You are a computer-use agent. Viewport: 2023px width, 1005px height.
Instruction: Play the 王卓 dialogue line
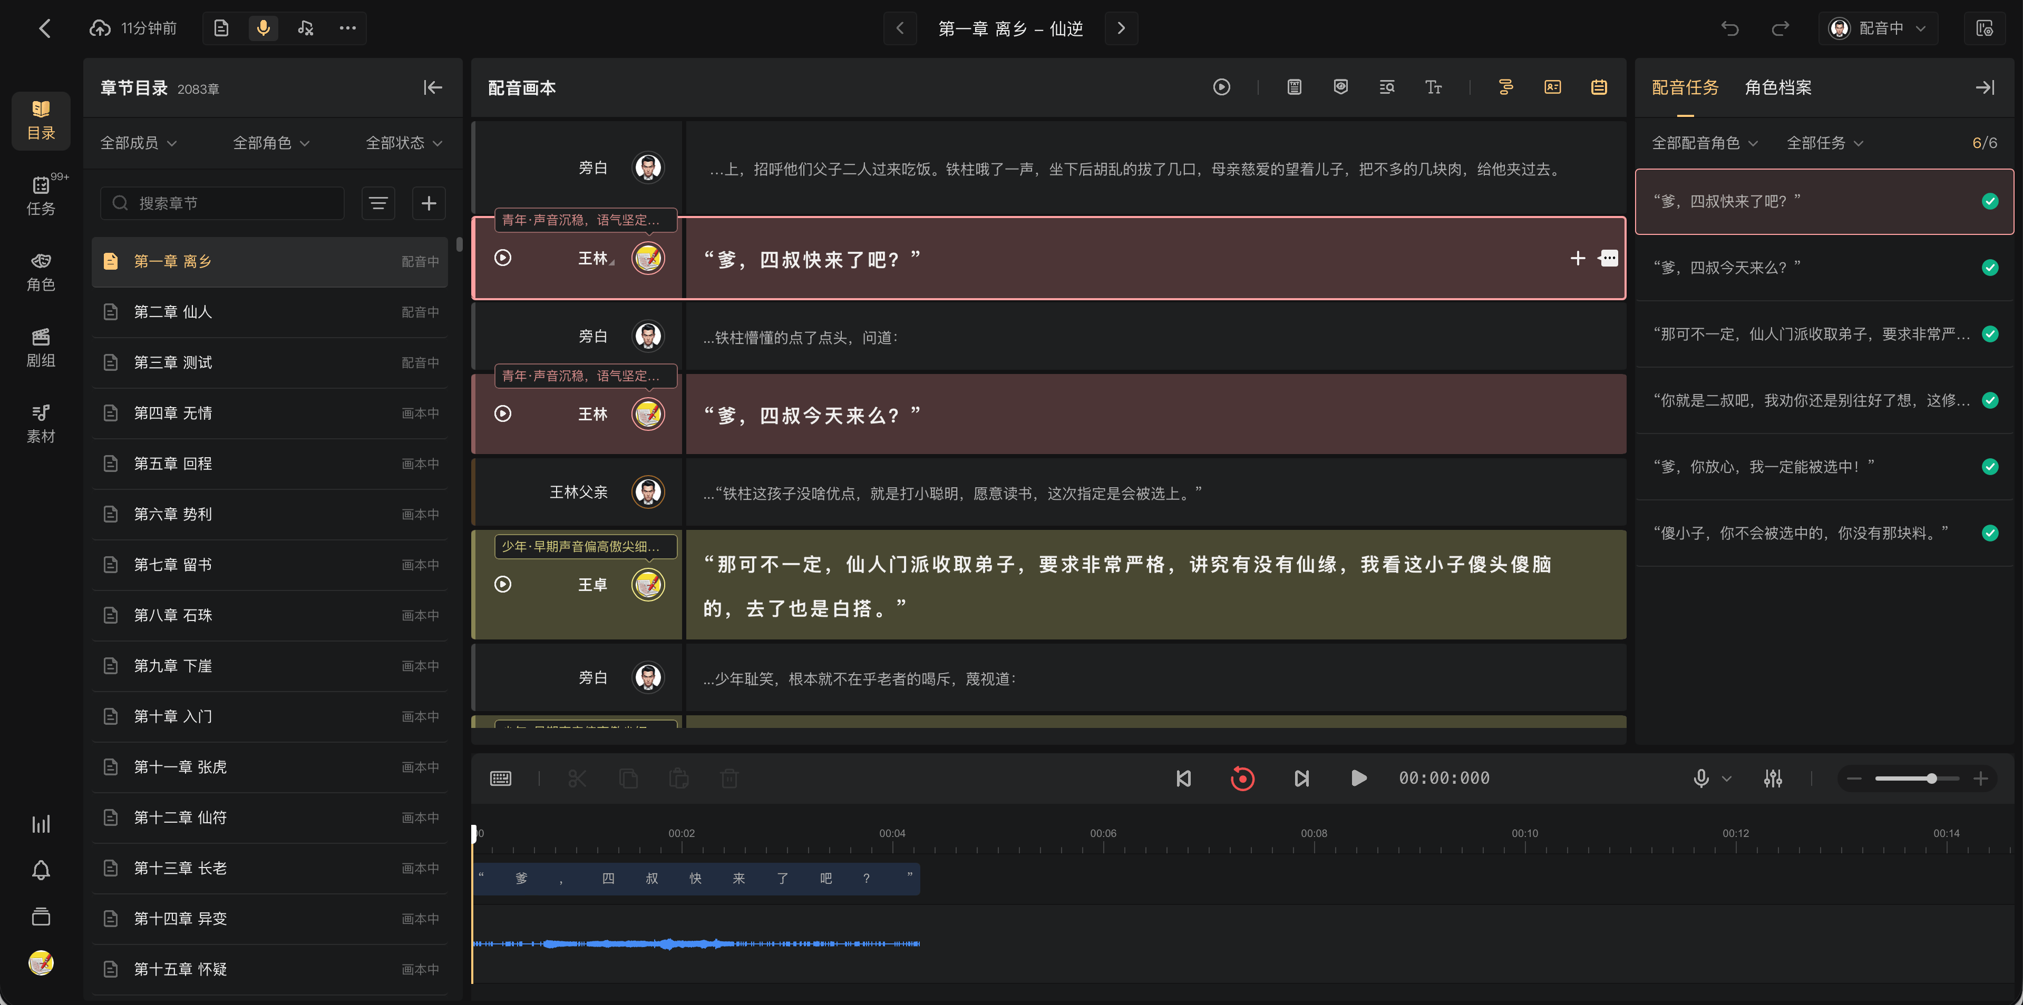click(503, 585)
